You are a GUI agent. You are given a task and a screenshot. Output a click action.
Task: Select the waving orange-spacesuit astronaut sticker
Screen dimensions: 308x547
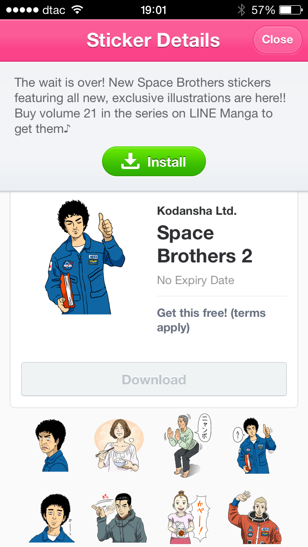254,517
